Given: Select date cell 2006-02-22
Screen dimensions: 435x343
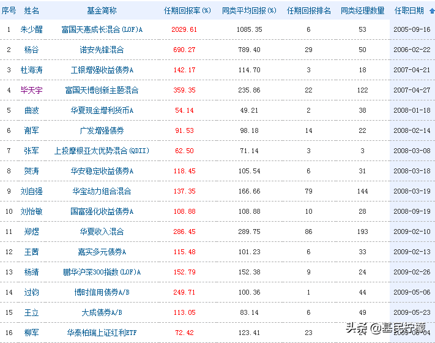Looking at the screenshot, I should coord(412,50).
